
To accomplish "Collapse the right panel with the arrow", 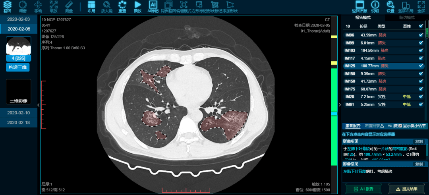I will pos(340,105).
